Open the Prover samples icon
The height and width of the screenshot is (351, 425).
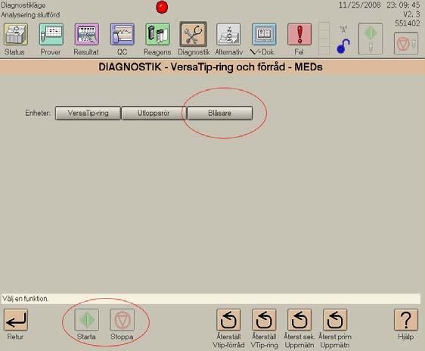(51, 35)
